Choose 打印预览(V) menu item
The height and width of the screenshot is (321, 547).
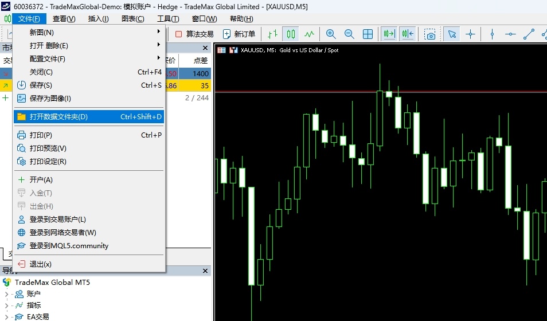pyautogui.click(x=89, y=148)
